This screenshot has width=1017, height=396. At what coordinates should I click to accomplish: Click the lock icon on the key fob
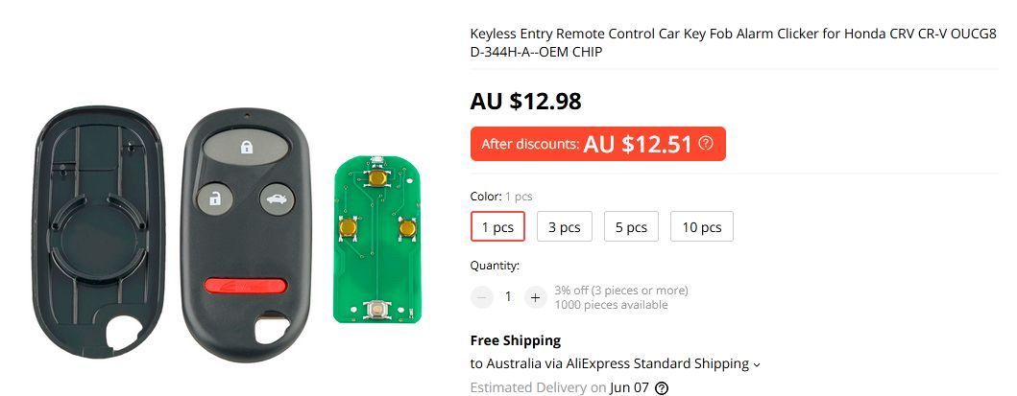pyautogui.click(x=246, y=147)
